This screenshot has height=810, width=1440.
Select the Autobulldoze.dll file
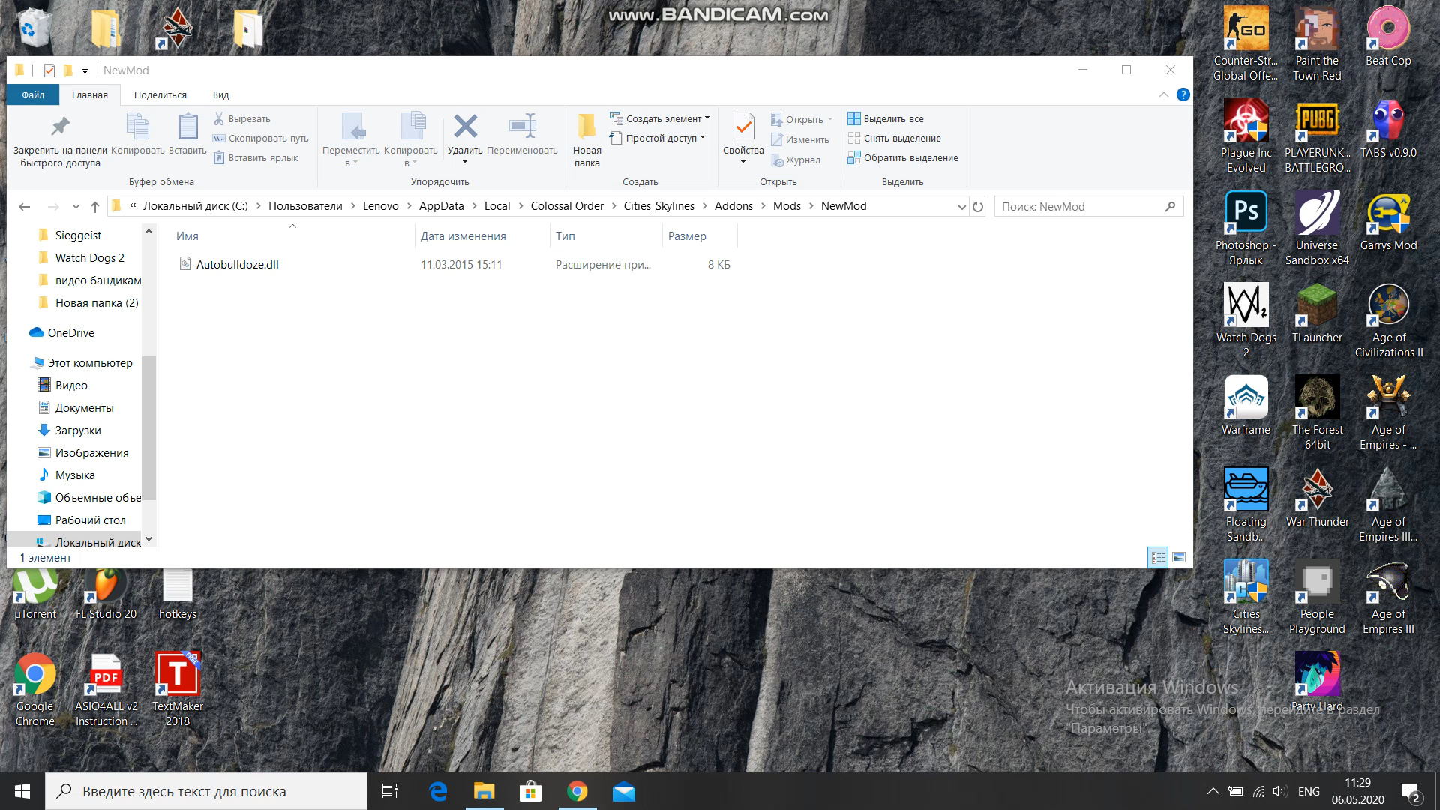[x=237, y=264]
